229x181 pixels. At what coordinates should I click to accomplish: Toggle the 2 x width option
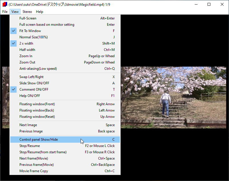tap(65, 43)
